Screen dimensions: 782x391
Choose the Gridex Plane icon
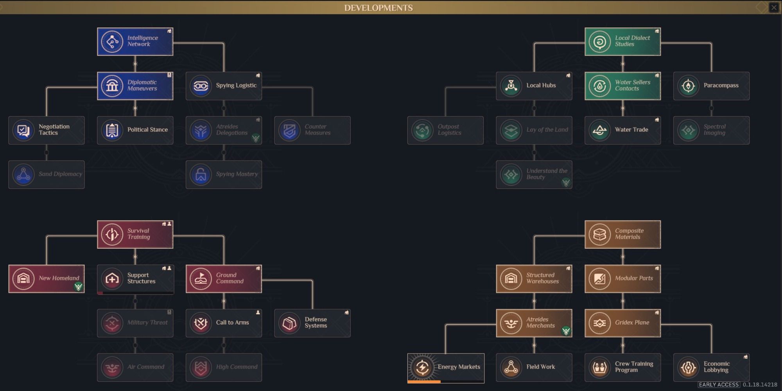pyautogui.click(x=600, y=323)
